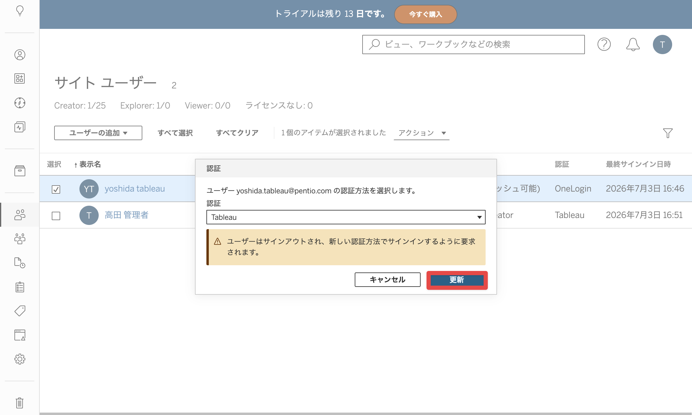The height and width of the screenshot is (415, 692).
Task: Click the filter funnel icon
Action: point(668,133)
